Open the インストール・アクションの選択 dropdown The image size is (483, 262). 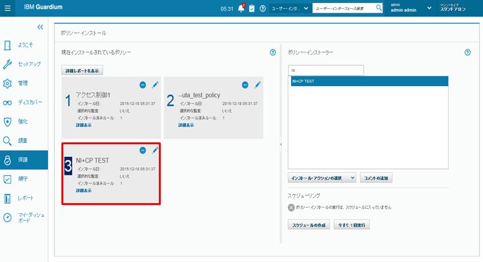(x=322, y=178)
